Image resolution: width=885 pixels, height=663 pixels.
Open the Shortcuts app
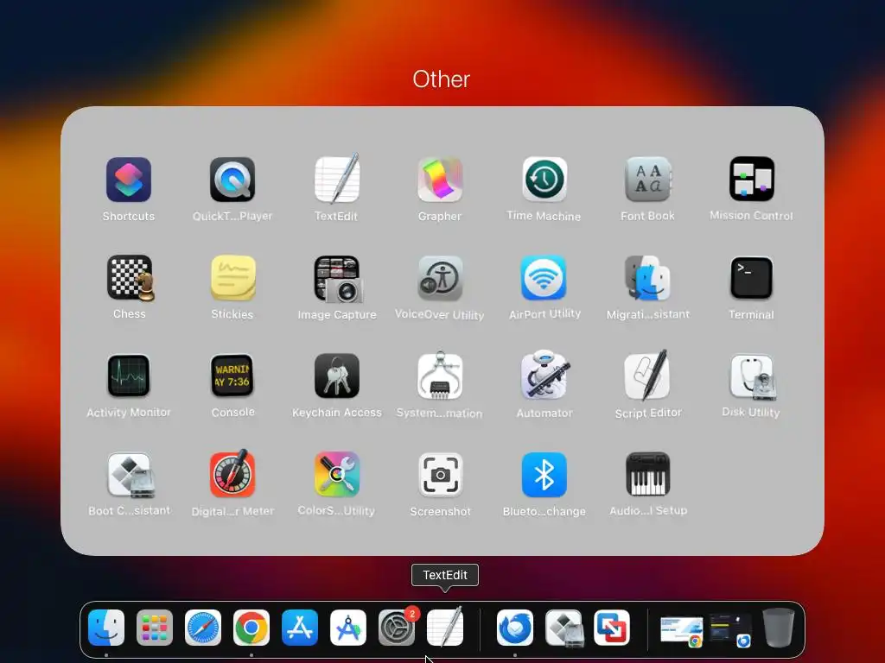point(129,180)
